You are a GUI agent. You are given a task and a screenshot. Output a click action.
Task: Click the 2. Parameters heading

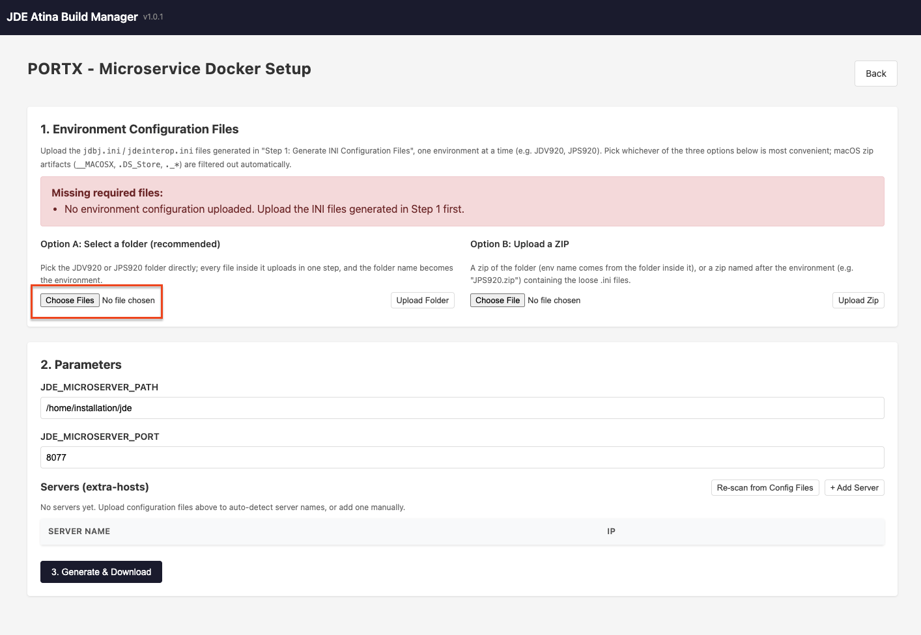[x=81, y=365]
